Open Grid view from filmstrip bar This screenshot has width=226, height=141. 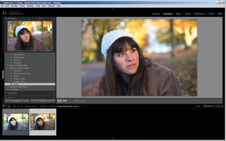(14, 106)
